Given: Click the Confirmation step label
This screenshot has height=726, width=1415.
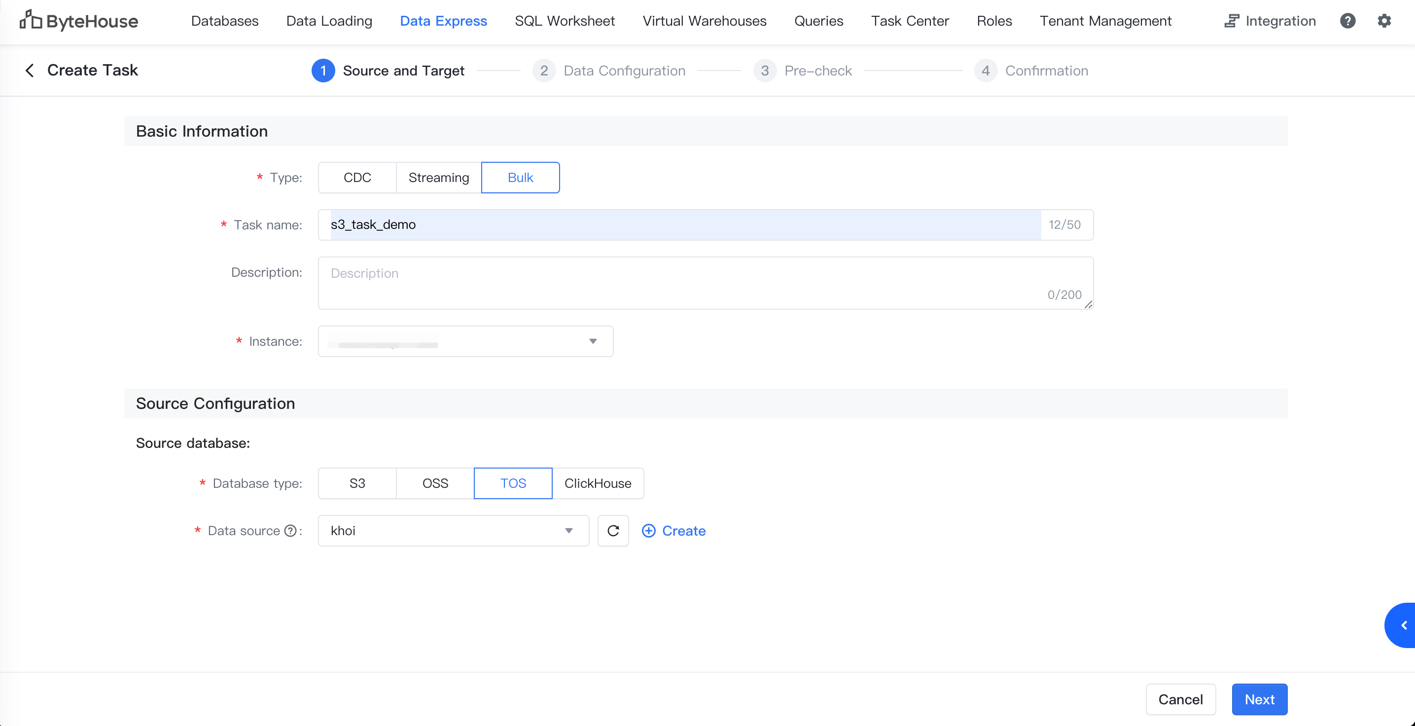Looking at the screenshot, I should tap(1046, 71).
